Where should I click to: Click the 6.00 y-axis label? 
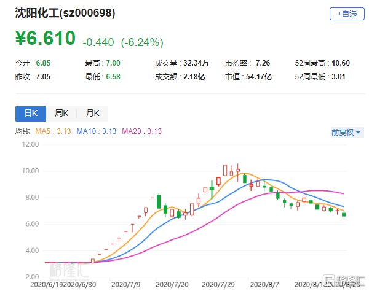click(32, 224)
